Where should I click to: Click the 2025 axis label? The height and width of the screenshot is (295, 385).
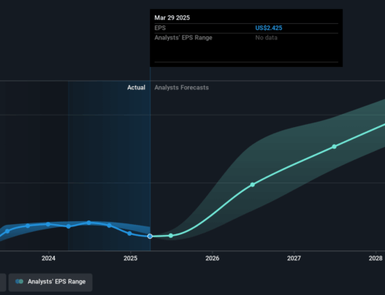click(130, 258)
